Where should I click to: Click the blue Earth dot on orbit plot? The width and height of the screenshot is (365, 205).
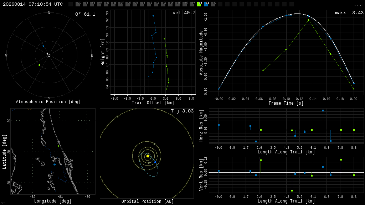pyautogui.click(x=155, y=162)
